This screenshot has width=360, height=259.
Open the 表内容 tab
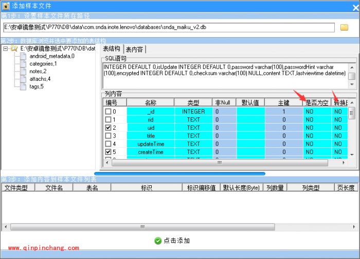click(x=135, y=49)
